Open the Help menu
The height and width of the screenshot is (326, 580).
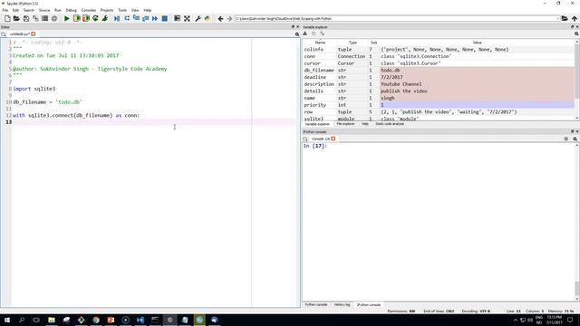tap(147, 10)
